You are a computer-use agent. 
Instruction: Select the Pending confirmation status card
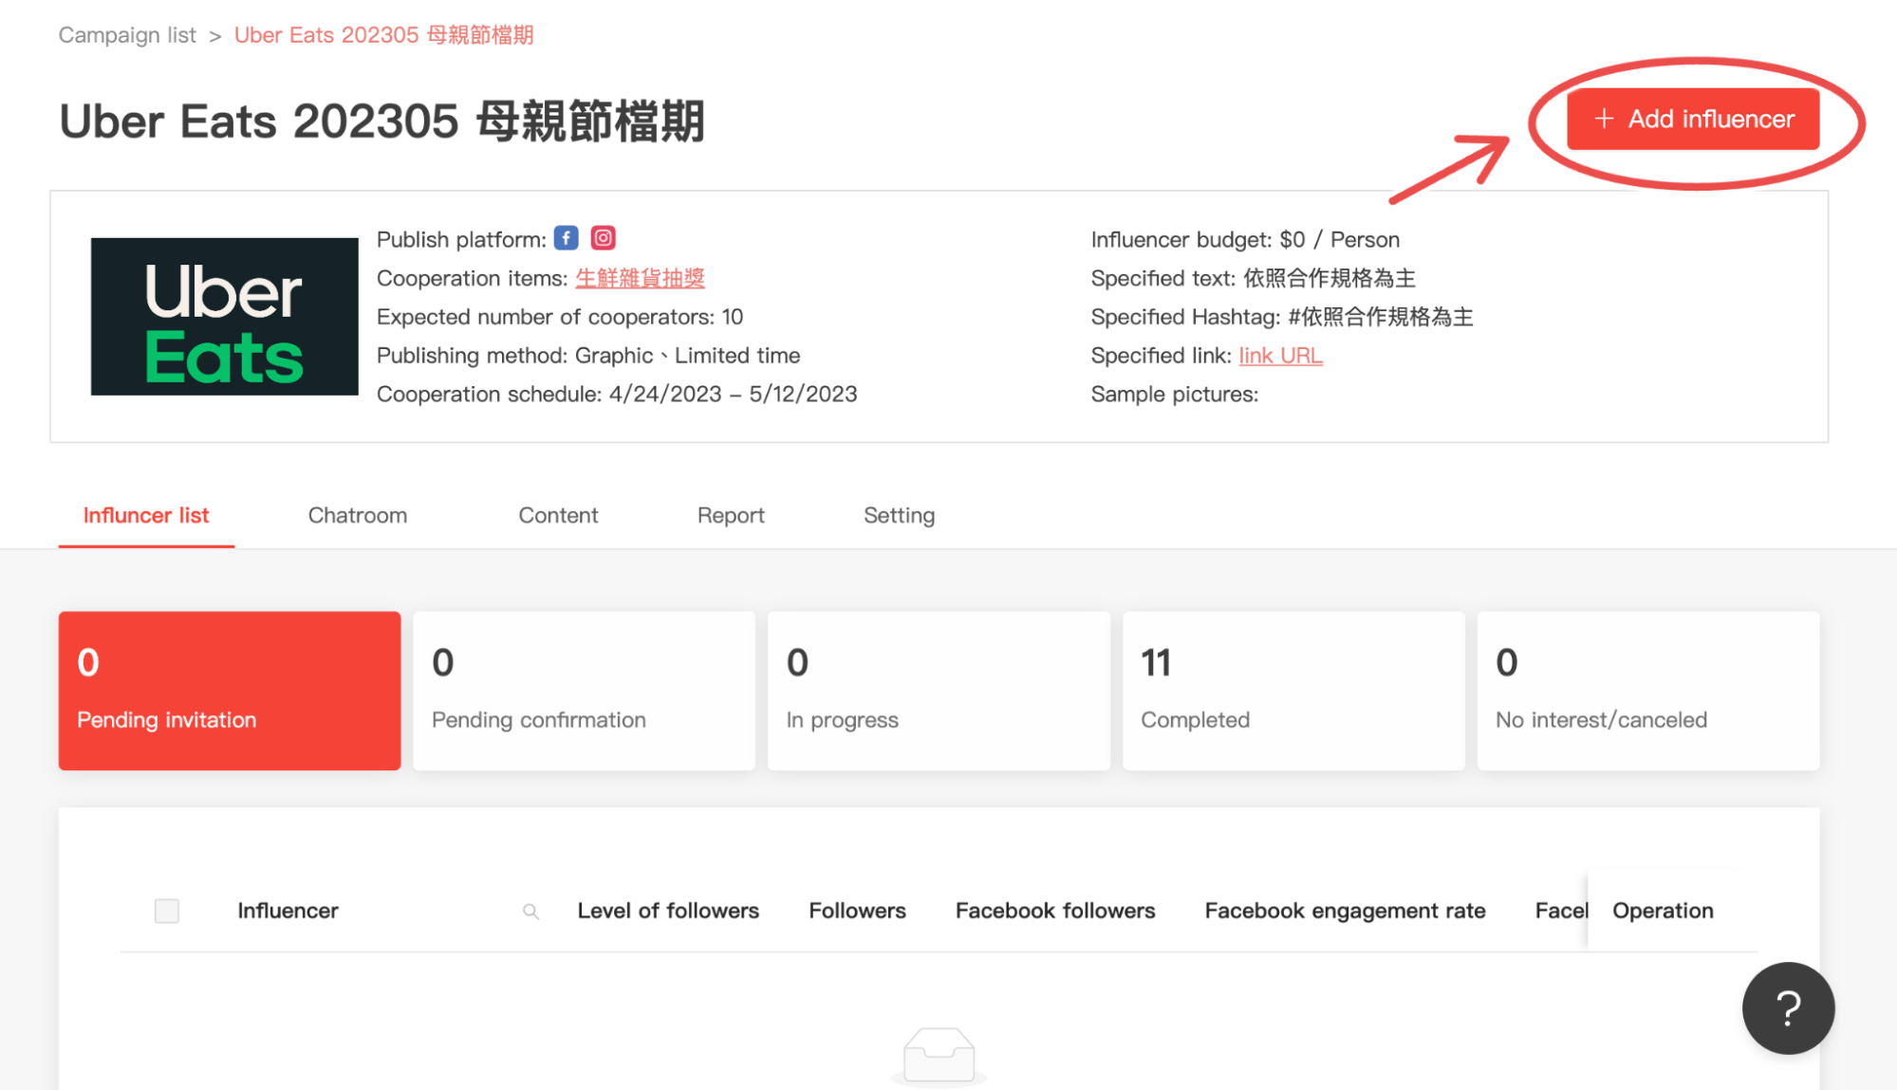coord(585,691)
